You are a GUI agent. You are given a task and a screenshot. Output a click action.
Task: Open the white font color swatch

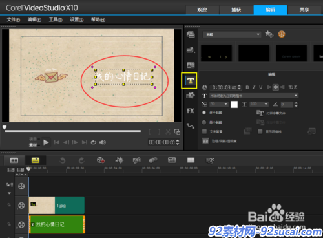[234, 104]
